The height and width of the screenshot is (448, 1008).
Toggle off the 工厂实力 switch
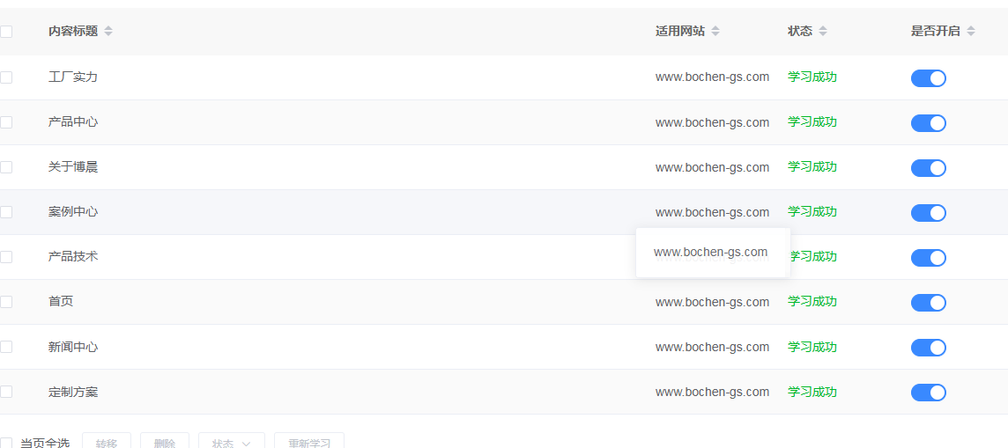(x=928, y=78)
